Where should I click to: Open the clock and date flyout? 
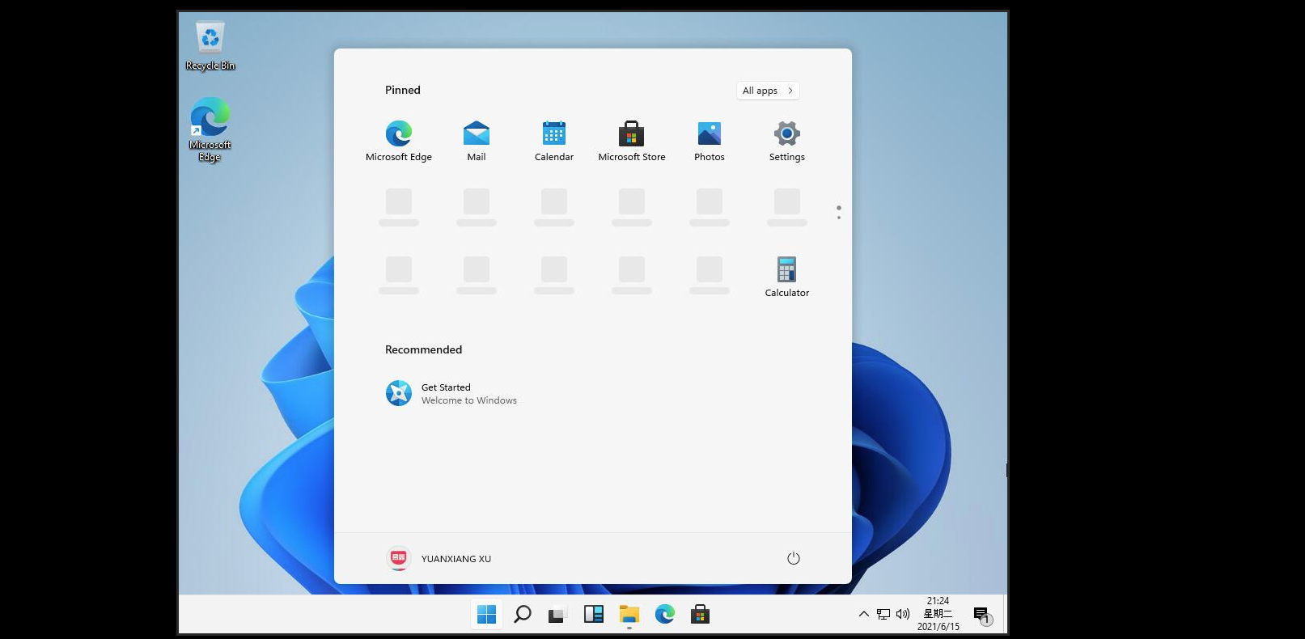(x=938, y=614)
